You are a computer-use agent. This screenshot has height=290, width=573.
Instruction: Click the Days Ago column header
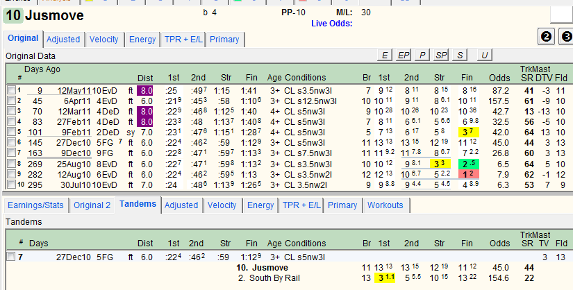coord(42,69)
